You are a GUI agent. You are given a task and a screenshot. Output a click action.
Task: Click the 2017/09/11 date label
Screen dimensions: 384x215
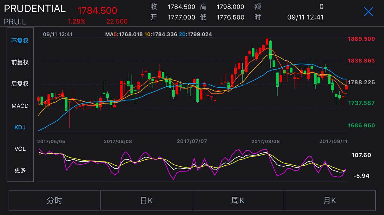coord(333,141)
